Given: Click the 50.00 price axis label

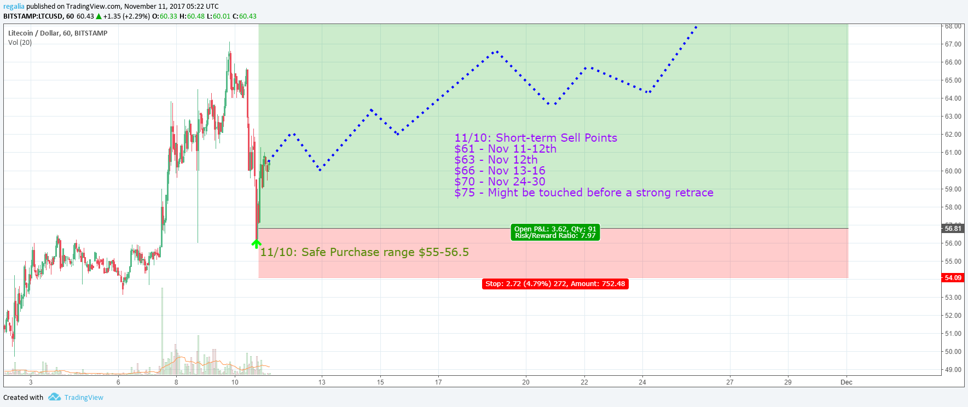Looking at the screenshot, I should tap(953, 352).
